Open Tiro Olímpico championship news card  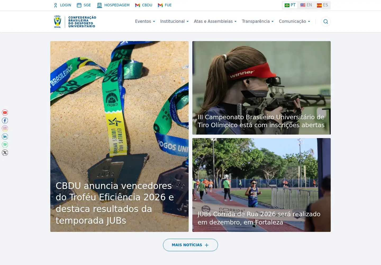261,88
